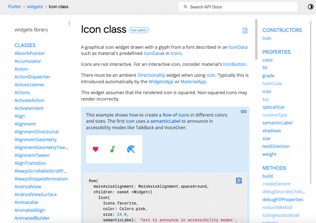This screenshot has height=223, width=316.
Task: Open the semanticLabel property in the right sidebar
Action: 277,123
